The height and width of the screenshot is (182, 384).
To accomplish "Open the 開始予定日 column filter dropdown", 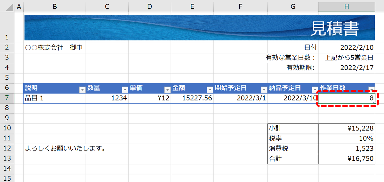I will [x=264, y=90].
